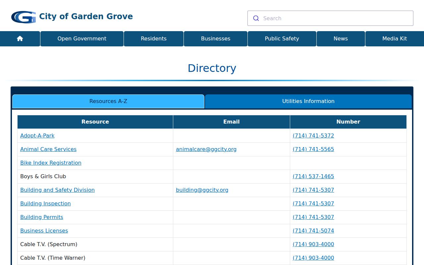
Task: Open the Public Safety menu
Action: click(x=282, y=39)
